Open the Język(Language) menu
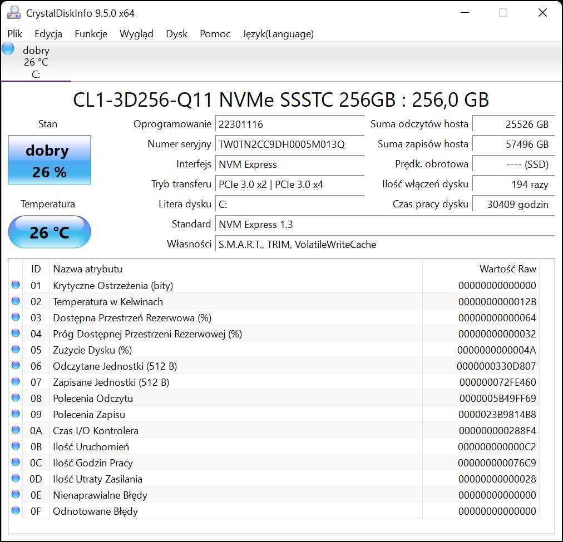 click(278, 34)
